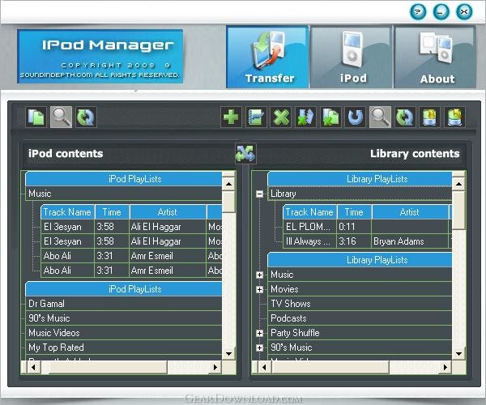
Task: Select the Library row in Library PlayLists
Action: 360,194
